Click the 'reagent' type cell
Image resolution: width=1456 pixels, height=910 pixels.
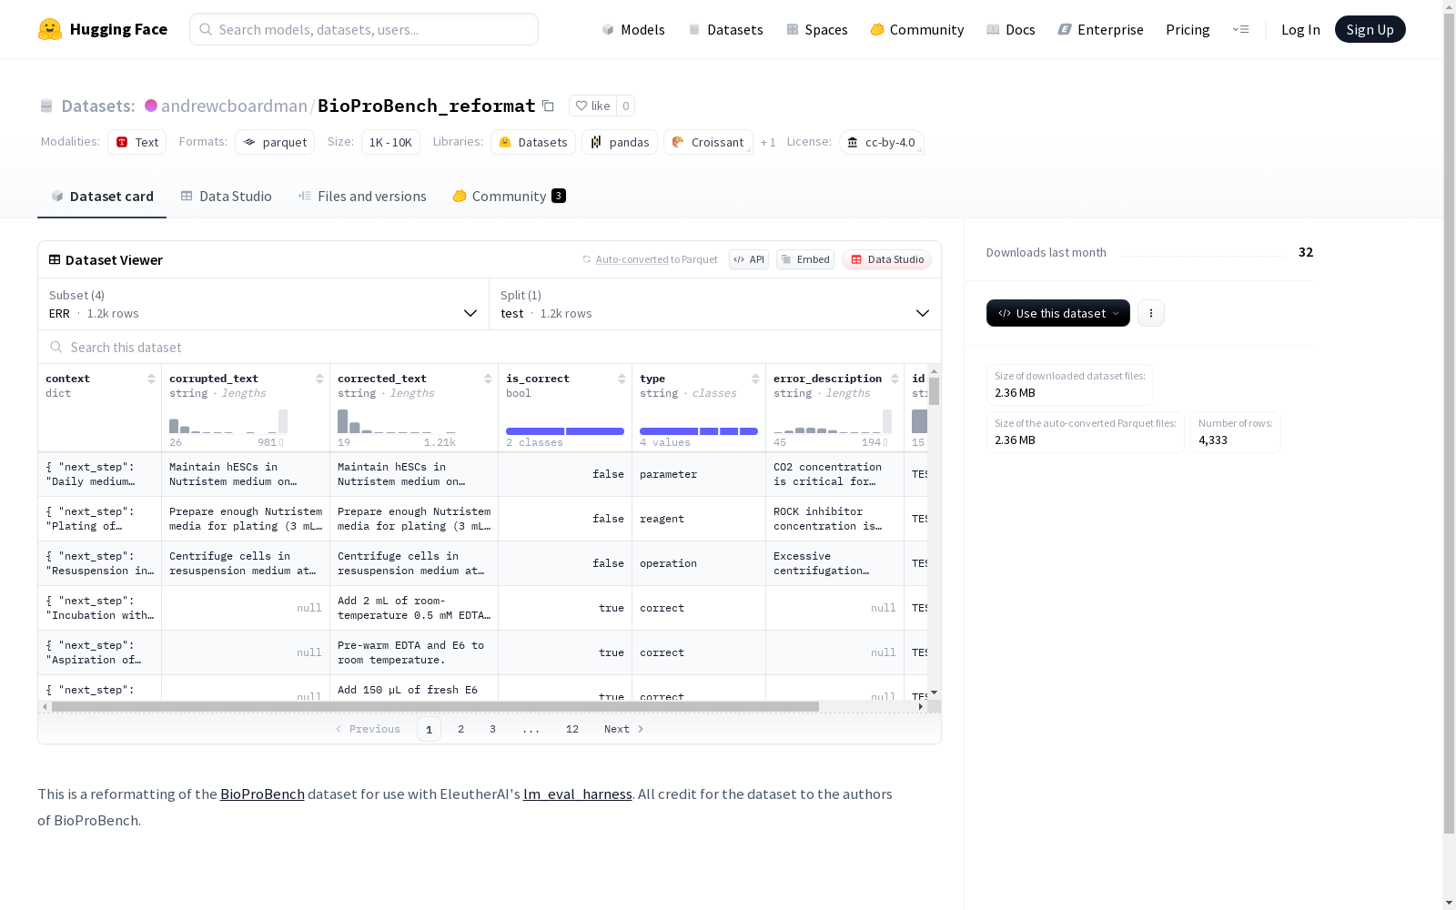[699, 519]
